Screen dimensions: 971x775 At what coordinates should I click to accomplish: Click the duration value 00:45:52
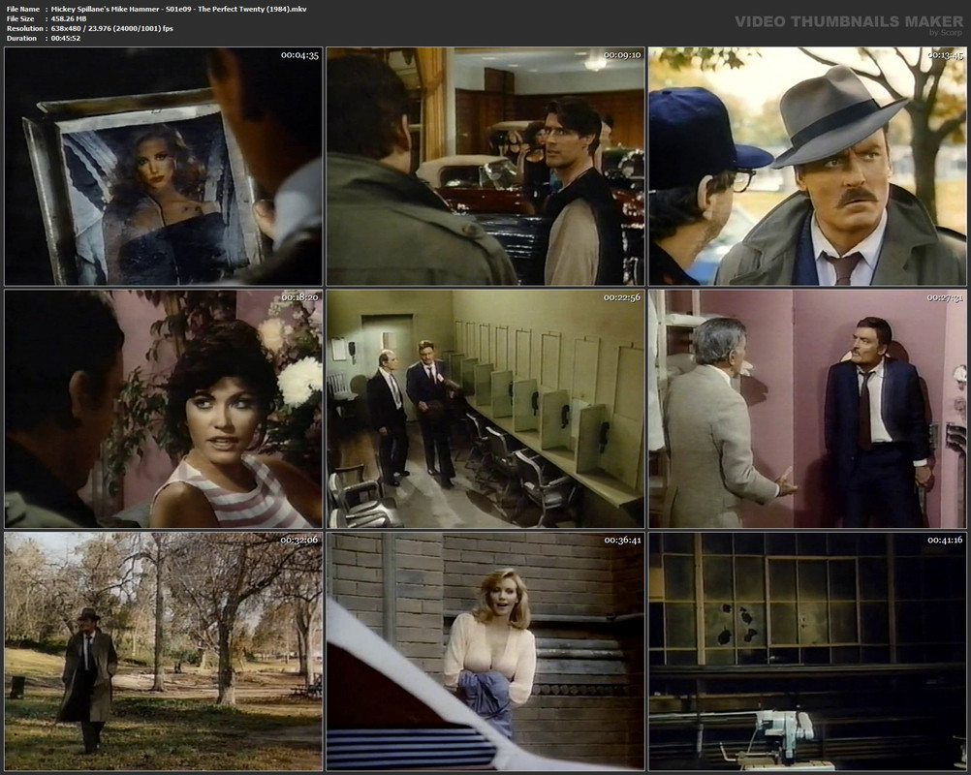66,39
